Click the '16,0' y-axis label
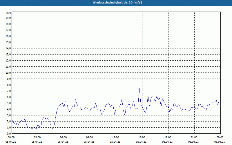 coord(8,36)
